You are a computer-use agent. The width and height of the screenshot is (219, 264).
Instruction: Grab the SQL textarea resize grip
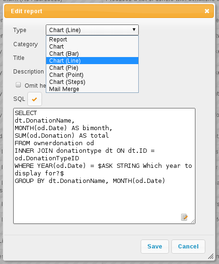[193, 222]
